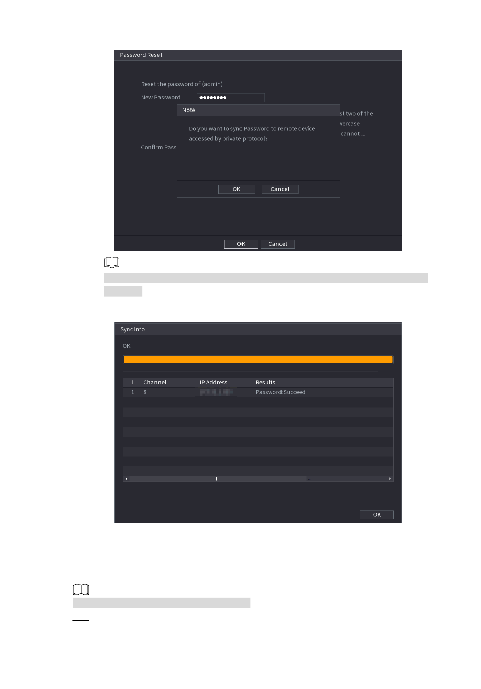The width and height of the screenshot is (481, 689).
Task: Click the left scroll arrow in Sync Info table
Action: (x=126, y=479)
